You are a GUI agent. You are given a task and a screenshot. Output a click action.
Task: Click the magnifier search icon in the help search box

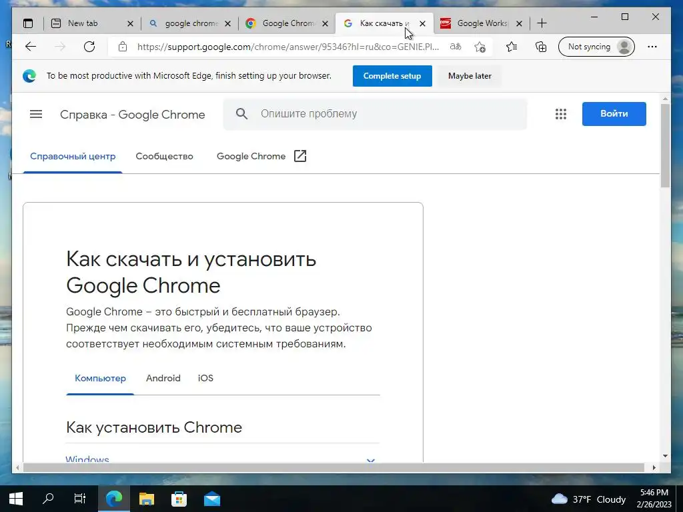click(x=241, y=114)
